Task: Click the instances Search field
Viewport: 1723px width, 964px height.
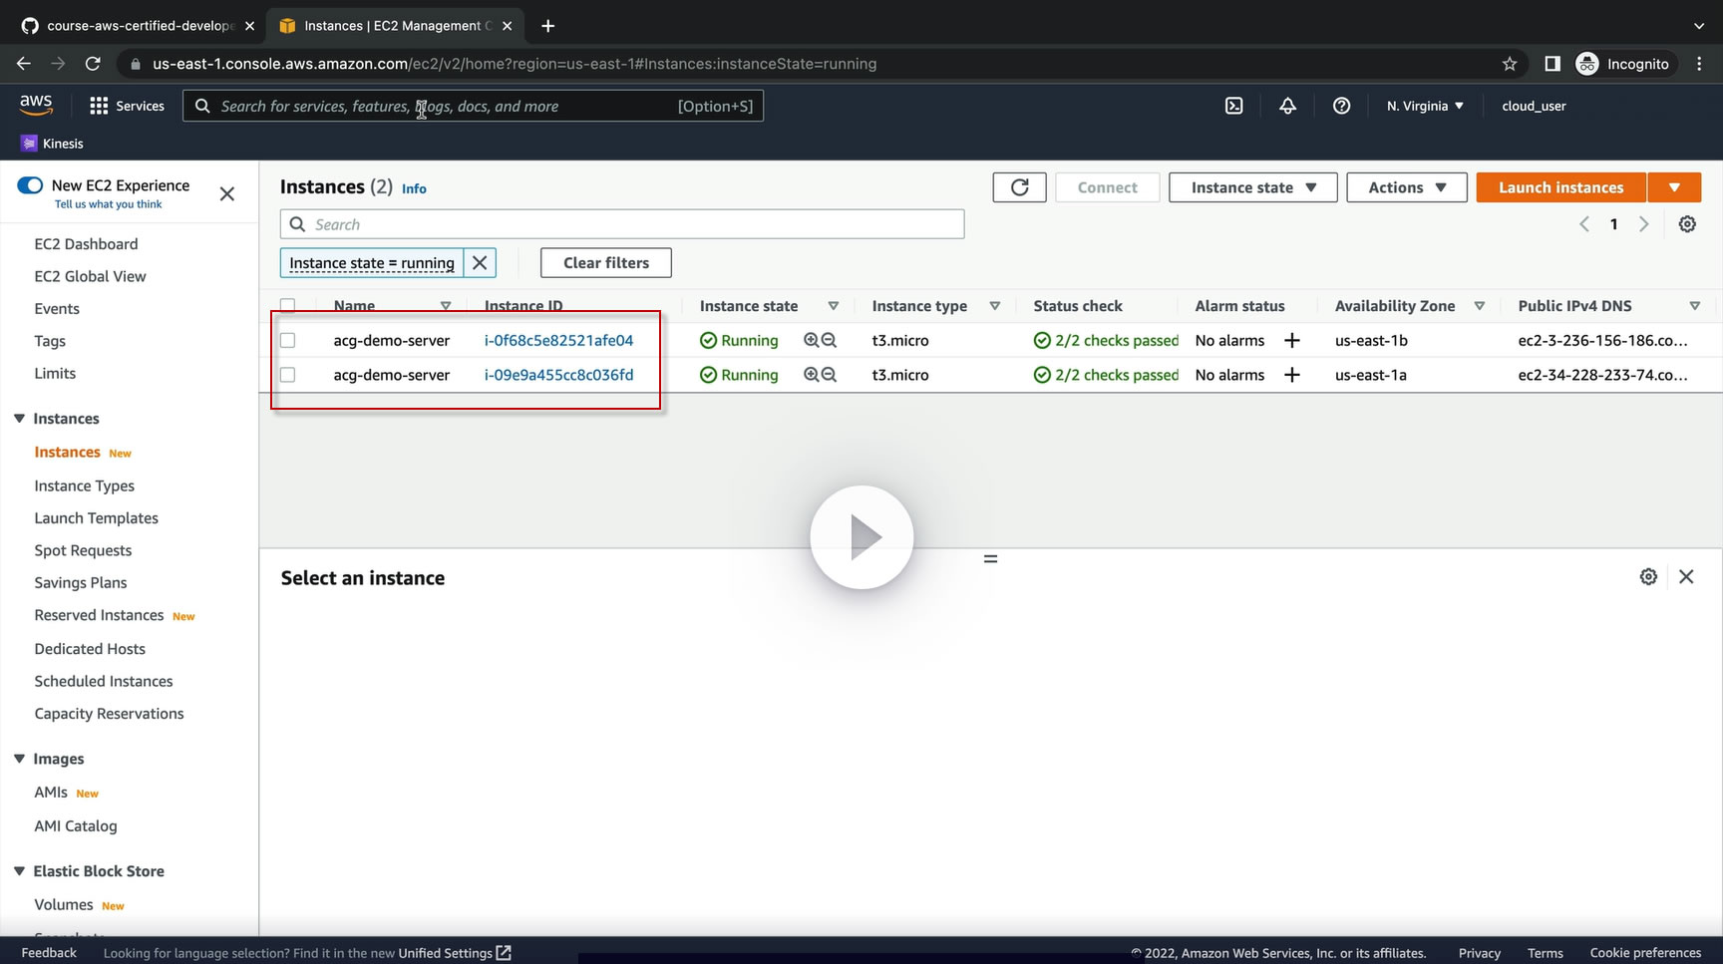Action: pyautogui.click(x=622, y=224)
